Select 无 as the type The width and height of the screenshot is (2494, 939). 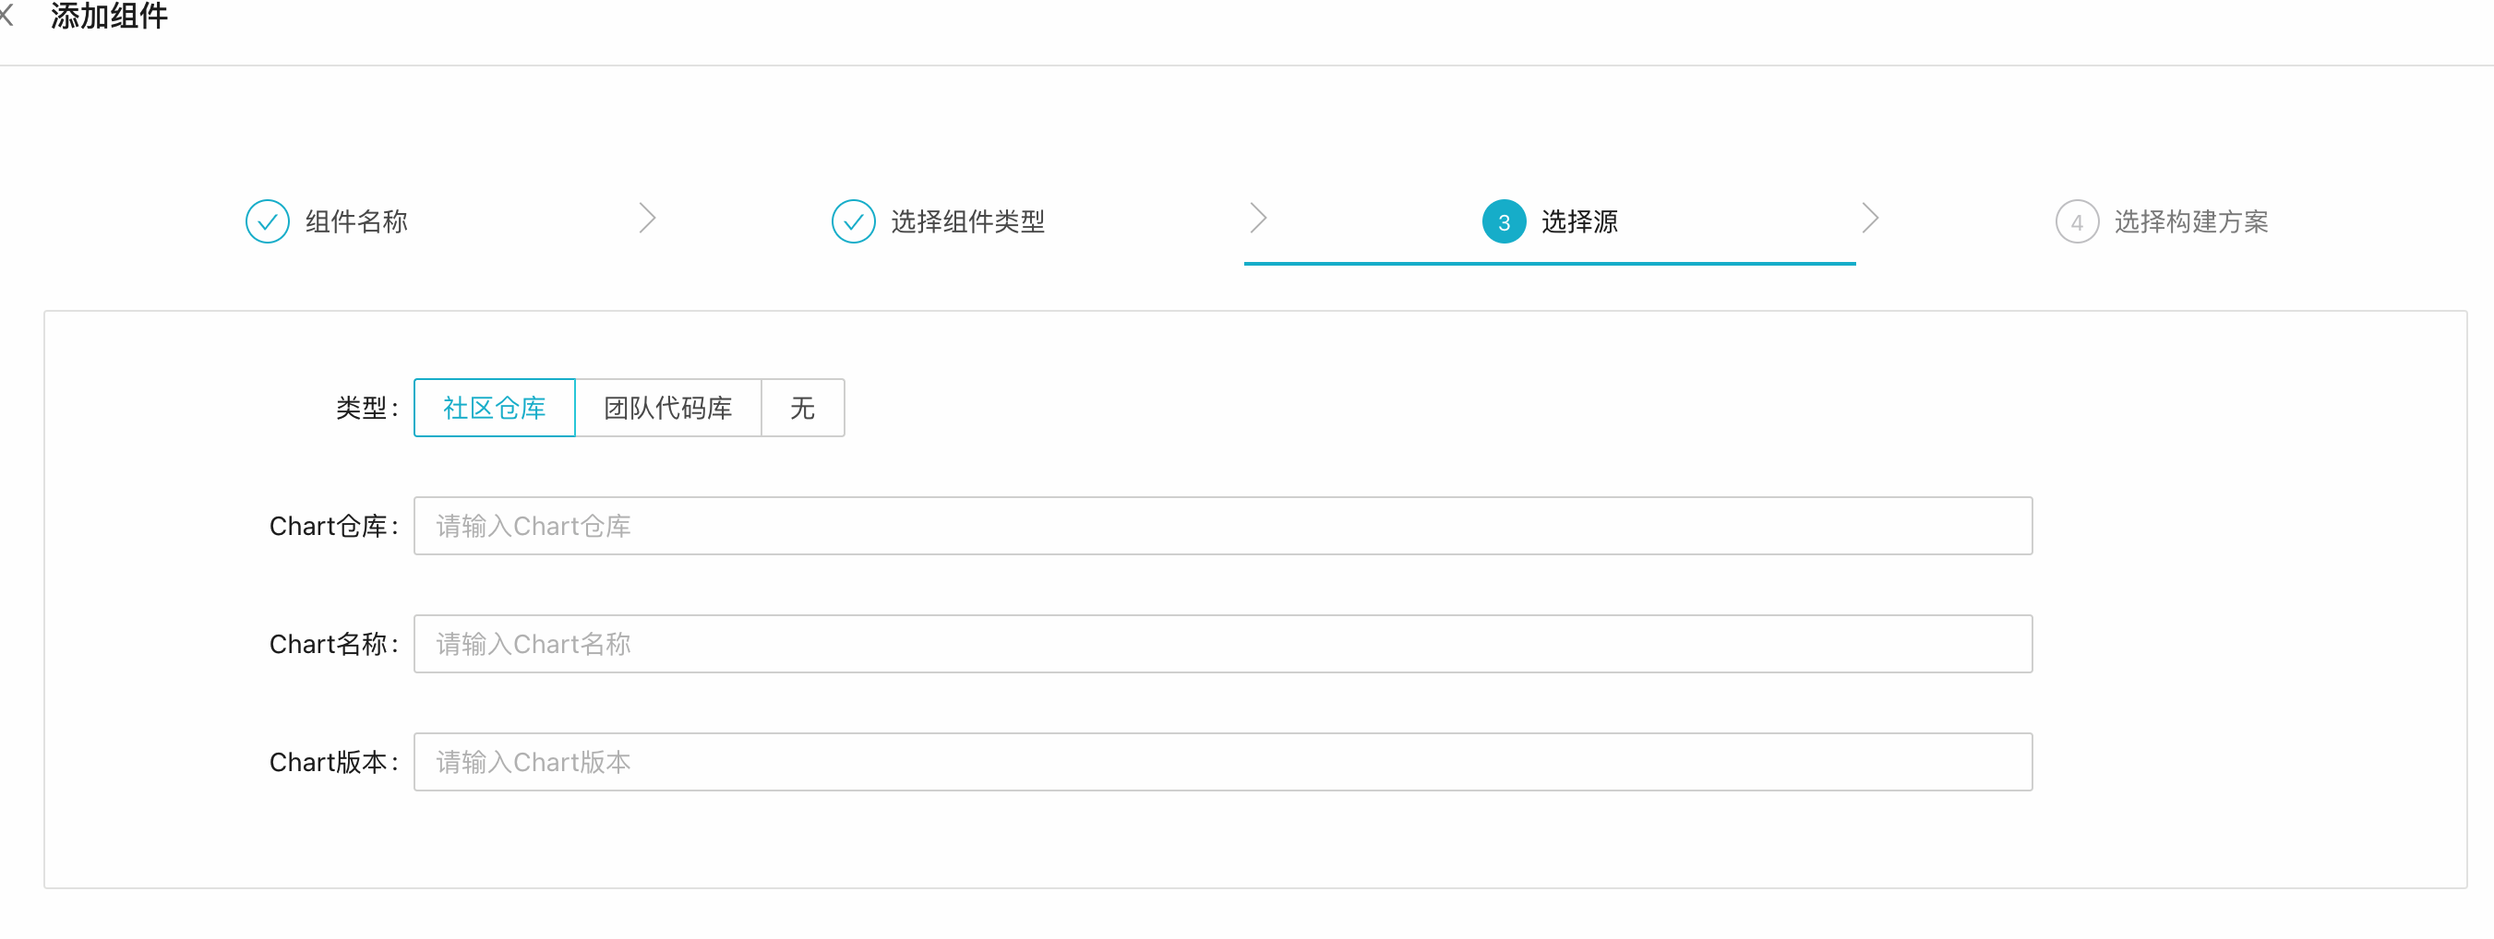point(803,408)
